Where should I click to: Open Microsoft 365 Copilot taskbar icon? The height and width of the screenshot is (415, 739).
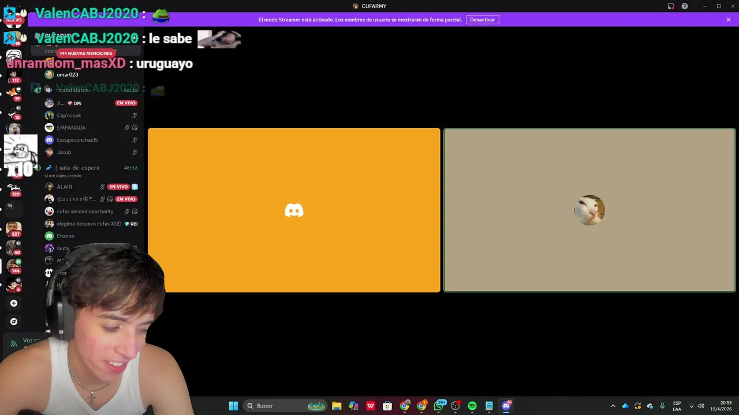(x=353, y=406)
